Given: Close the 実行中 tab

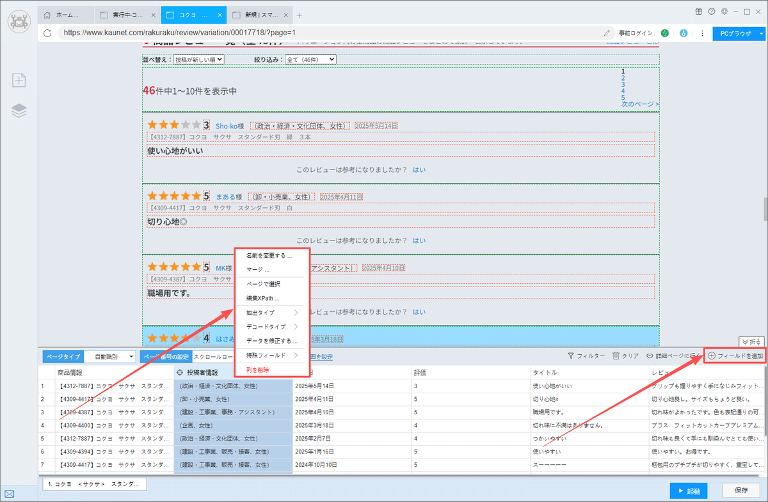Looking at the screenshot, I should coord(152,15).
